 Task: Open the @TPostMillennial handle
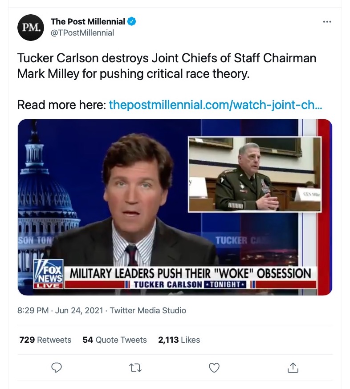[82, 33]
